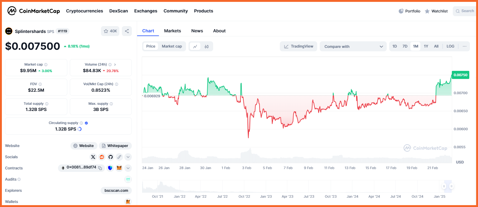The image size is (478, 207).
Task: Open the Whitepaper link
Action: coord(115,146)
